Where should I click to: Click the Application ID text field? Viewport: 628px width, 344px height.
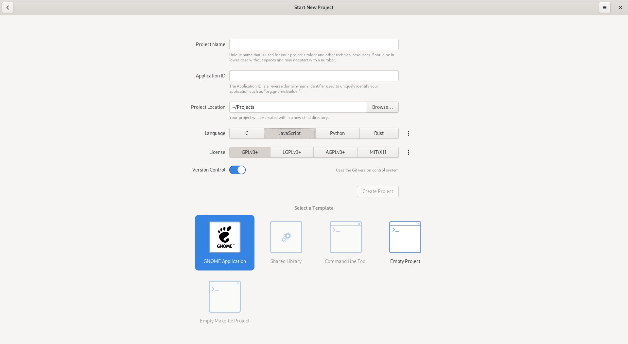point(314,75)
